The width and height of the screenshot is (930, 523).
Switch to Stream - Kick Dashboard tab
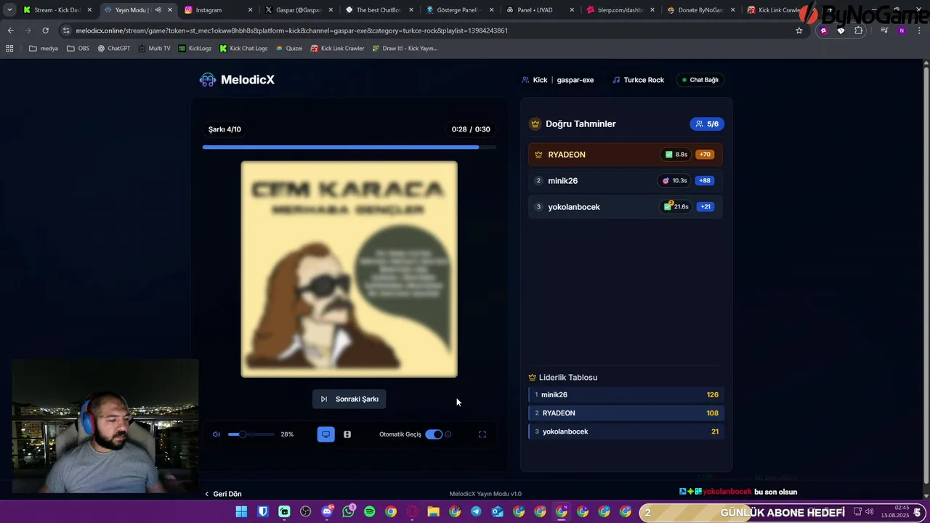[x=57, y=10]
